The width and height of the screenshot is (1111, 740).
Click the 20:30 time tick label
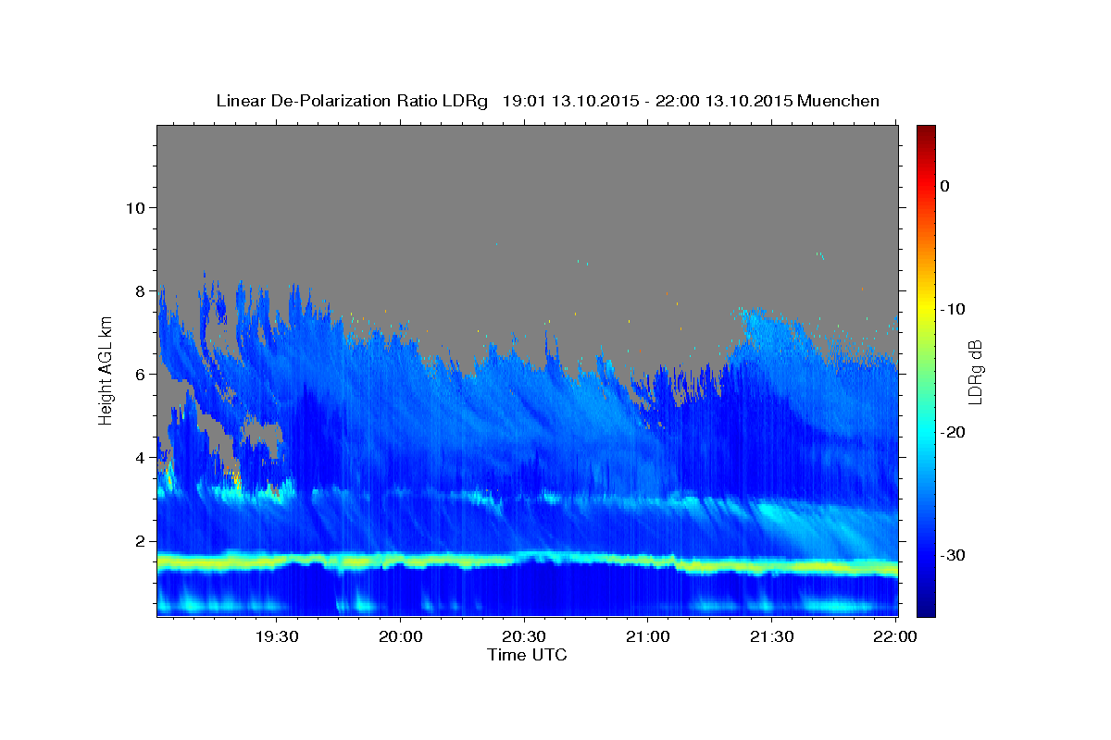pos(524,636)
